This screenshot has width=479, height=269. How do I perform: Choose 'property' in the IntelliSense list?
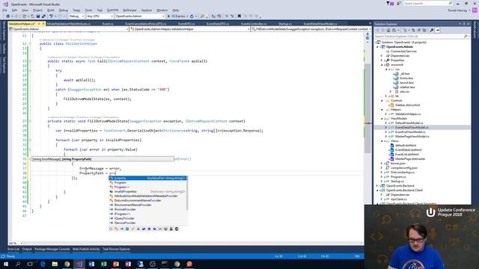coord(148,178)
